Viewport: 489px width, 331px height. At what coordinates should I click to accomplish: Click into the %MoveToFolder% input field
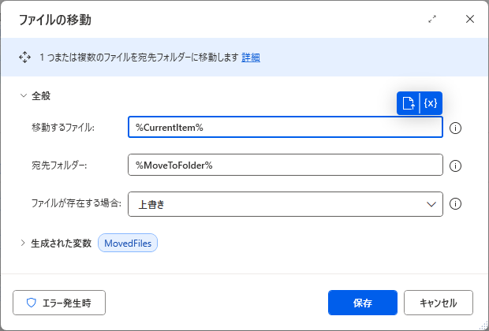click(x=286, y=165)
